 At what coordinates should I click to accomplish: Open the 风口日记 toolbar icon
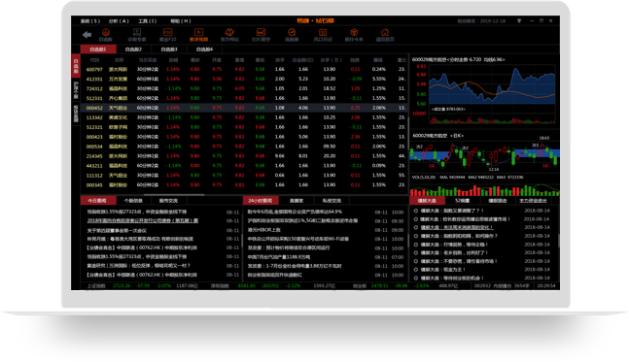point(323,35)
